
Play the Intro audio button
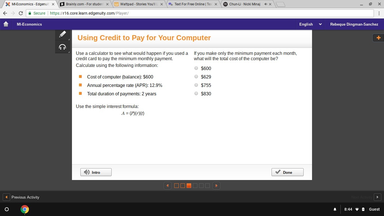pyautogui.click(x=96, y=172)
